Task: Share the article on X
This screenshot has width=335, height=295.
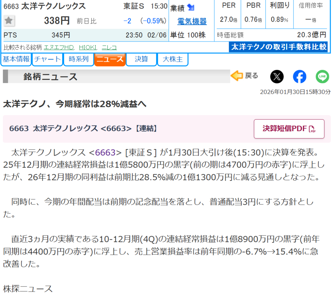Action: 277,77
